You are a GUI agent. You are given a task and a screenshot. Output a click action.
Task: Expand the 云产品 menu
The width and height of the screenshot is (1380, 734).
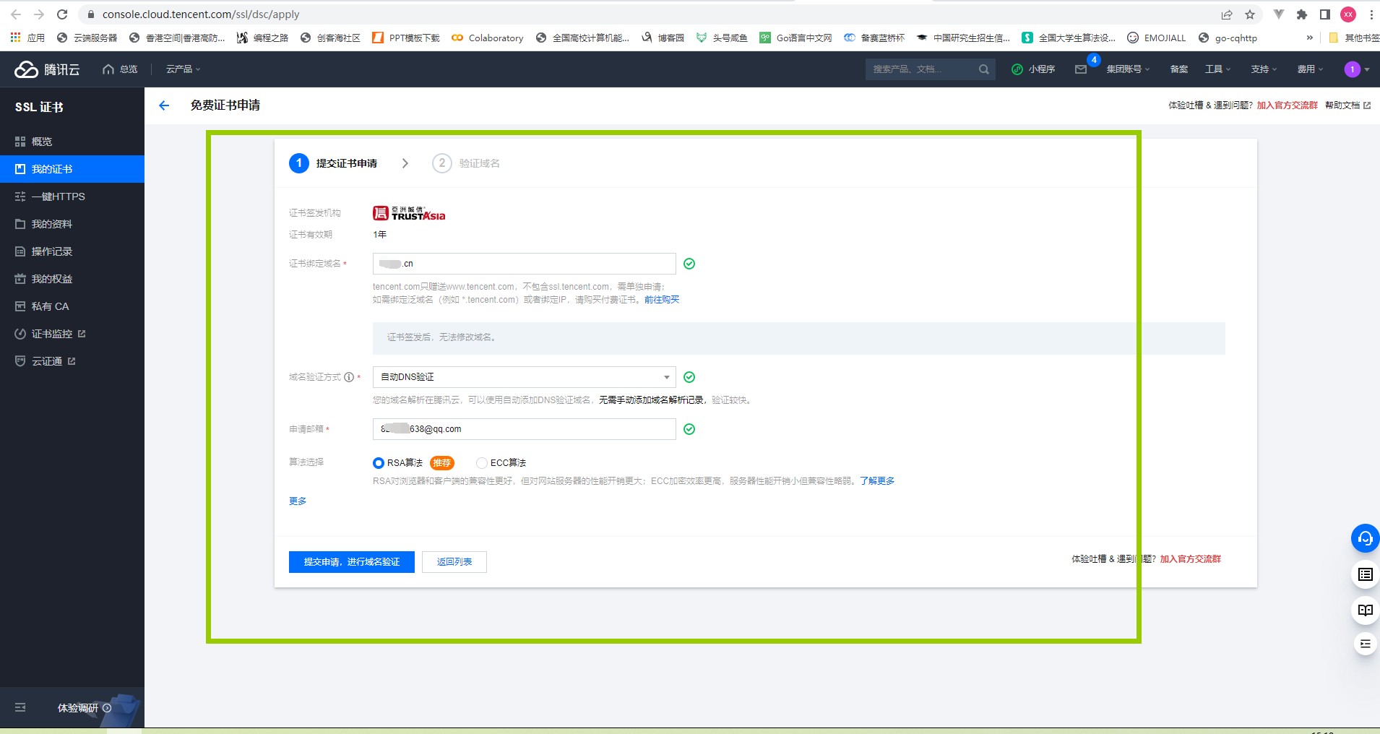pyautogui.click(x=183, y=69)
